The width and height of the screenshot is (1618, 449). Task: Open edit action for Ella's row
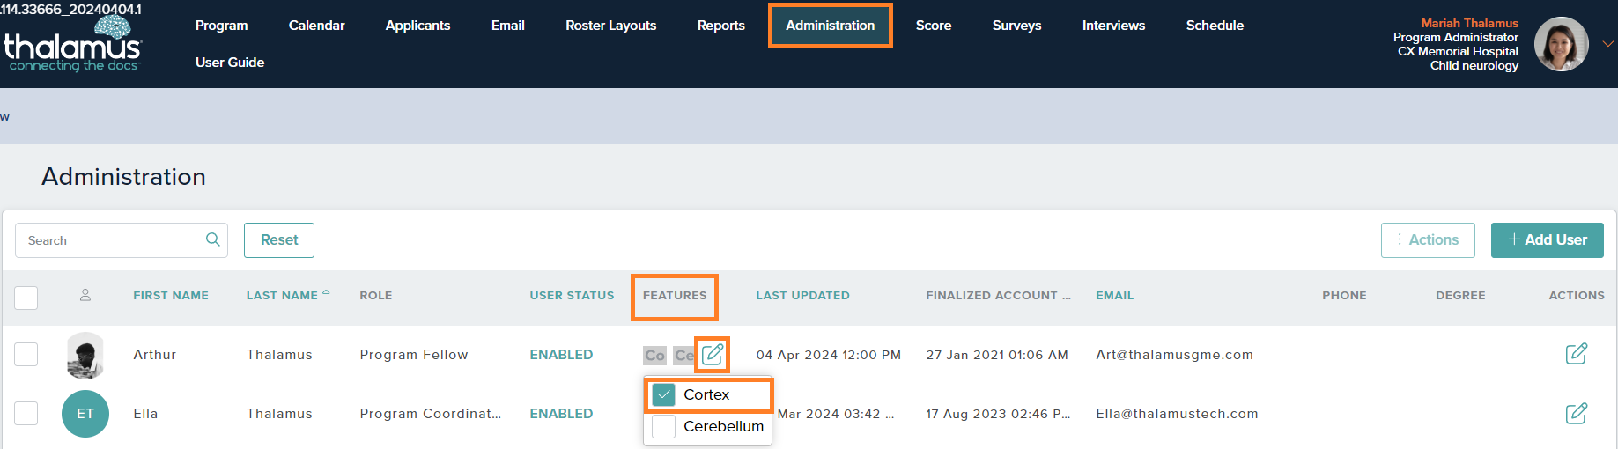tap(1577, 413)
